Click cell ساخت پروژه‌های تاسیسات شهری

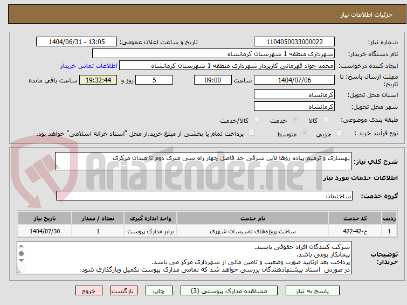[253, 231]
